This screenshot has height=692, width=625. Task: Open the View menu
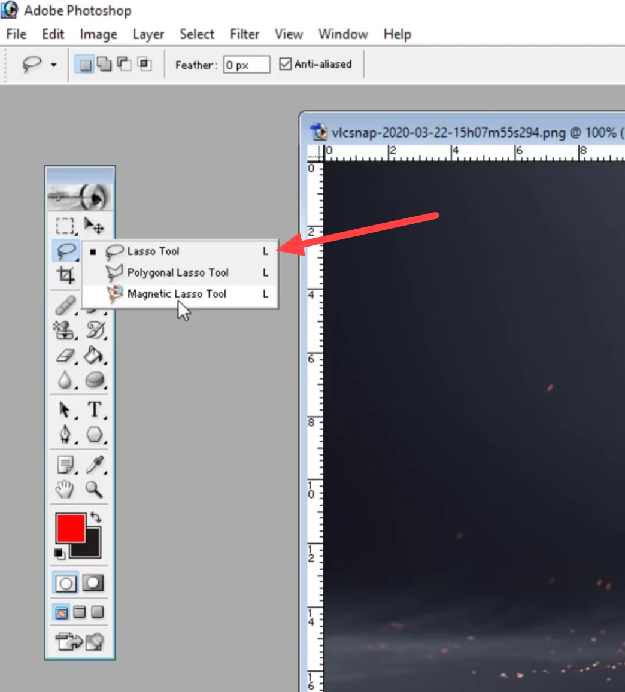point(289,34)
